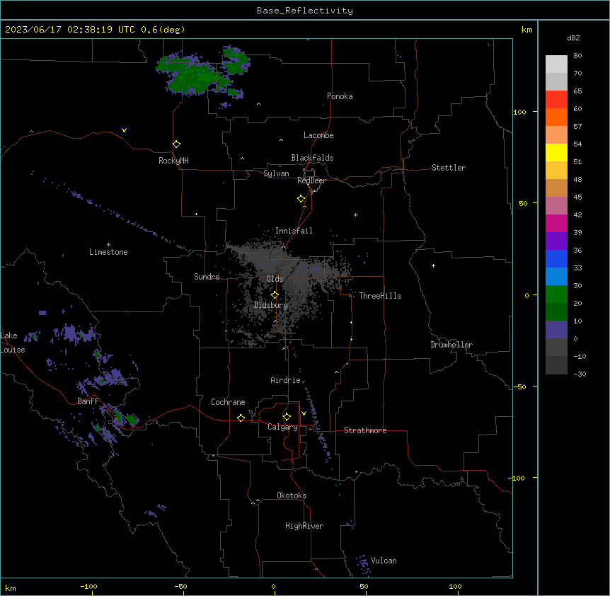Click the Vulcan city label
This screenshot has height=596, width=610.
(x=384, y=561)
